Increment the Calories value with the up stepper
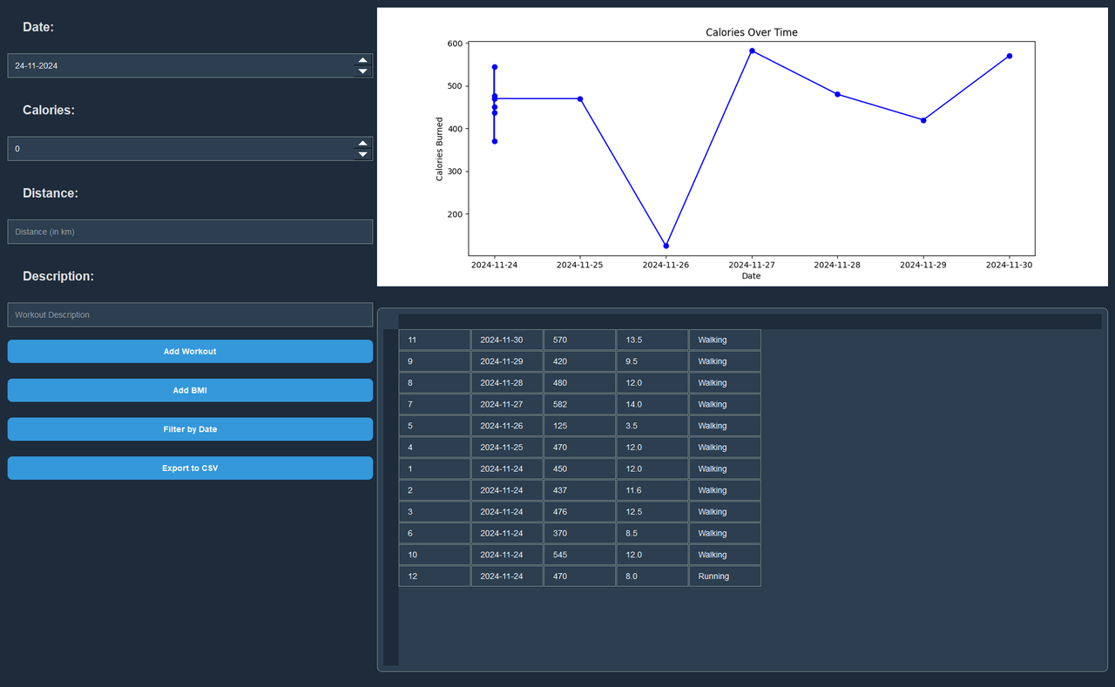1115x687 pixels. [x=362, y=143]
